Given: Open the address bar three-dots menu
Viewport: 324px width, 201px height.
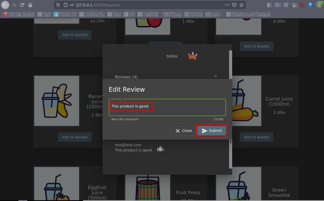Looking at the screenshot, I should click(x=227, y=5).
